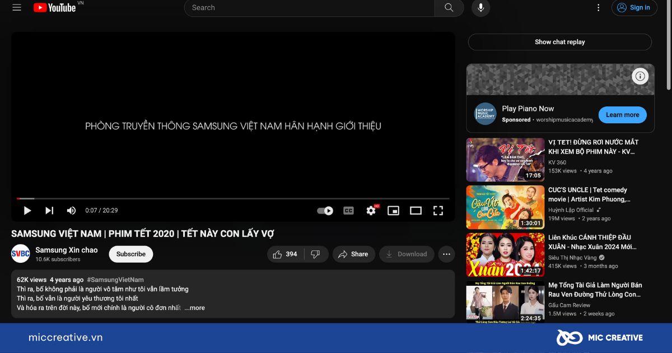Image resolution: width=672 pixels, height=353 pixels.
Task: Click the search magnifier button
Action: click(x=449, y=8)
